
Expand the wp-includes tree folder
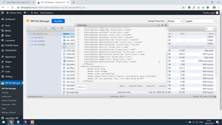tap(30, 44)
